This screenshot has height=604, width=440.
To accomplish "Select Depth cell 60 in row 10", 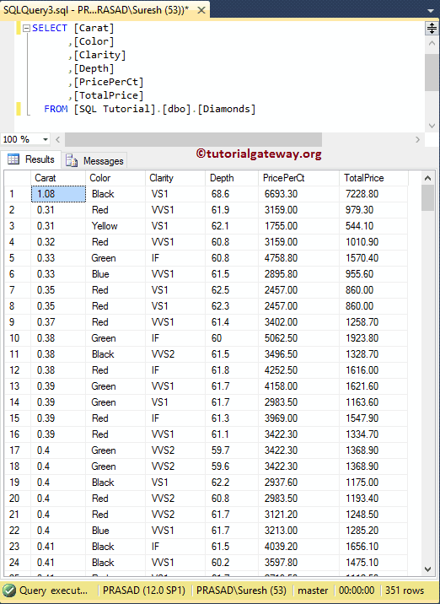I will (x=232, y=338).
